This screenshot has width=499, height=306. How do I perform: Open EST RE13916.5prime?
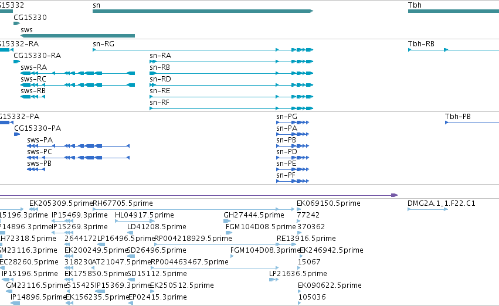[x=306, y=239]
